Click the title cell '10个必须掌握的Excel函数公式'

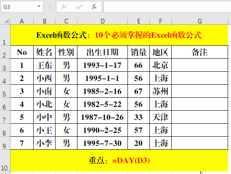(119, 35)
